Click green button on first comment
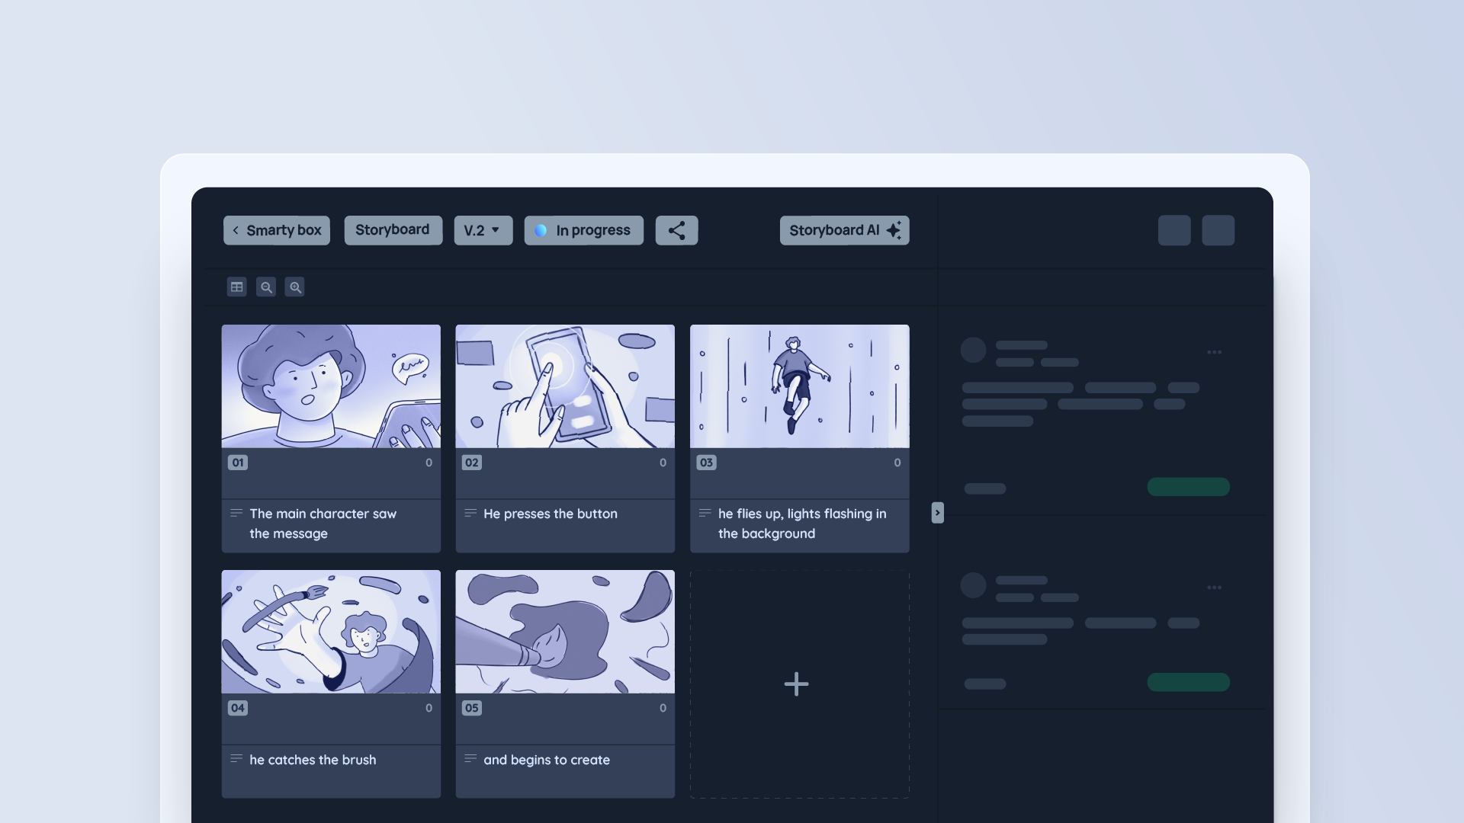1464x823 pixels. click(x=1188, y=487)
